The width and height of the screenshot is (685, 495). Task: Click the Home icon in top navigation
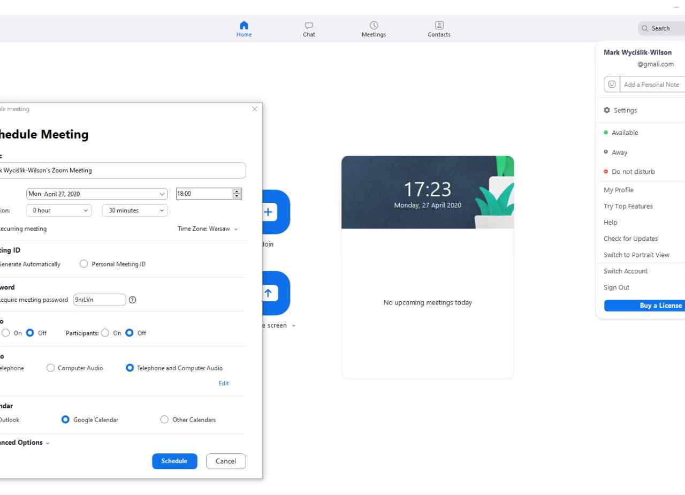(x=244, y=26)
